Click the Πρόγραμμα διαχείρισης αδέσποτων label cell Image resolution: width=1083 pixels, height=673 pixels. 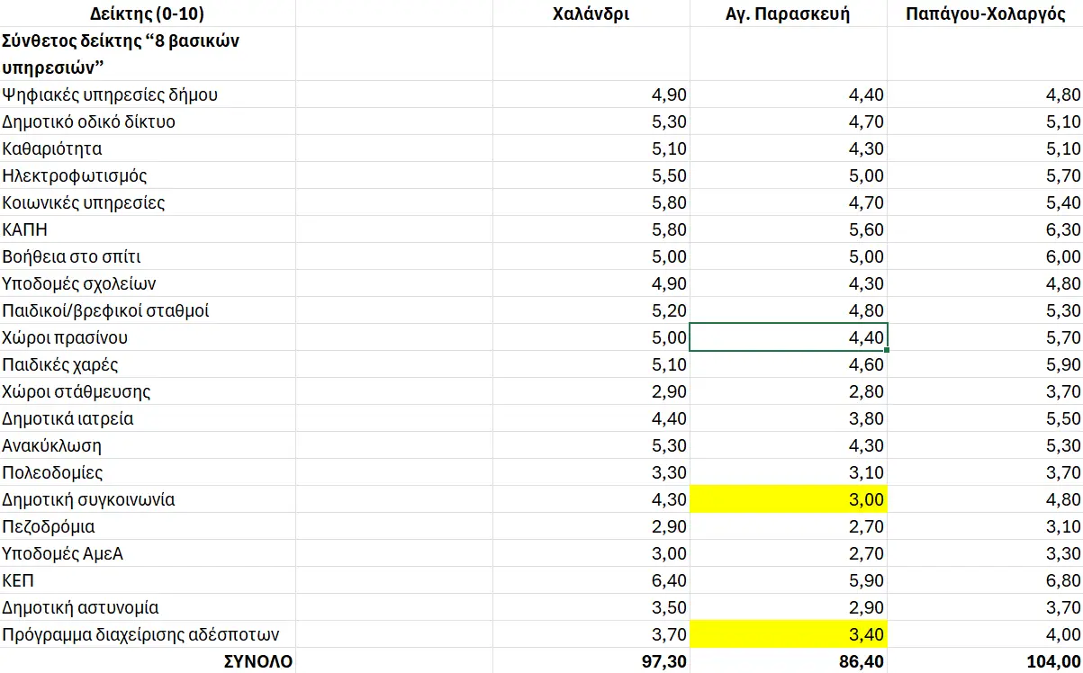tap(148, 634)
